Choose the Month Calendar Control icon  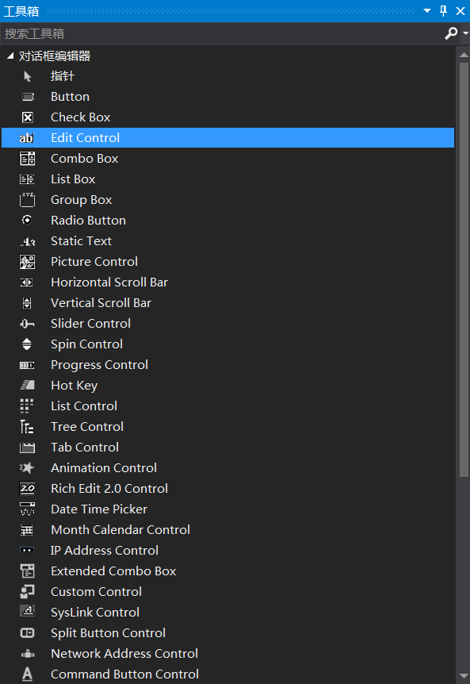27,530
